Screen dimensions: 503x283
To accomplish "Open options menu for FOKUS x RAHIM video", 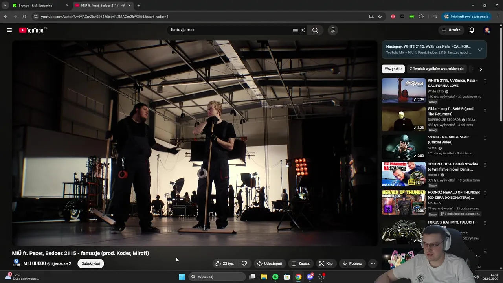I will coord(485,223).
